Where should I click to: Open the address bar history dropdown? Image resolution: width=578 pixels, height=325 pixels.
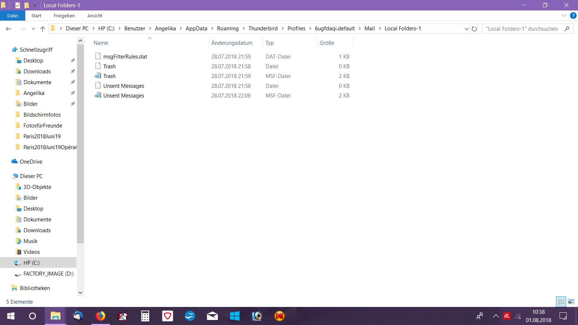(466, 29)
